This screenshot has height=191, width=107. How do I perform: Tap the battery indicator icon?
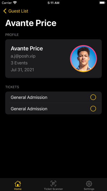tap(102, 3)
